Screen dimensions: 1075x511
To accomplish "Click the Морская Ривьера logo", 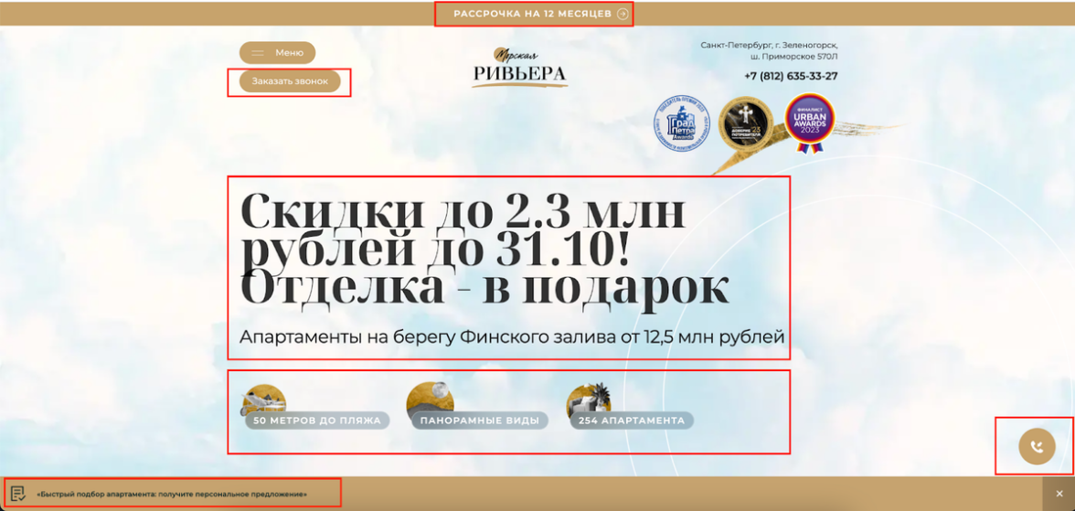I will (520, 68).
